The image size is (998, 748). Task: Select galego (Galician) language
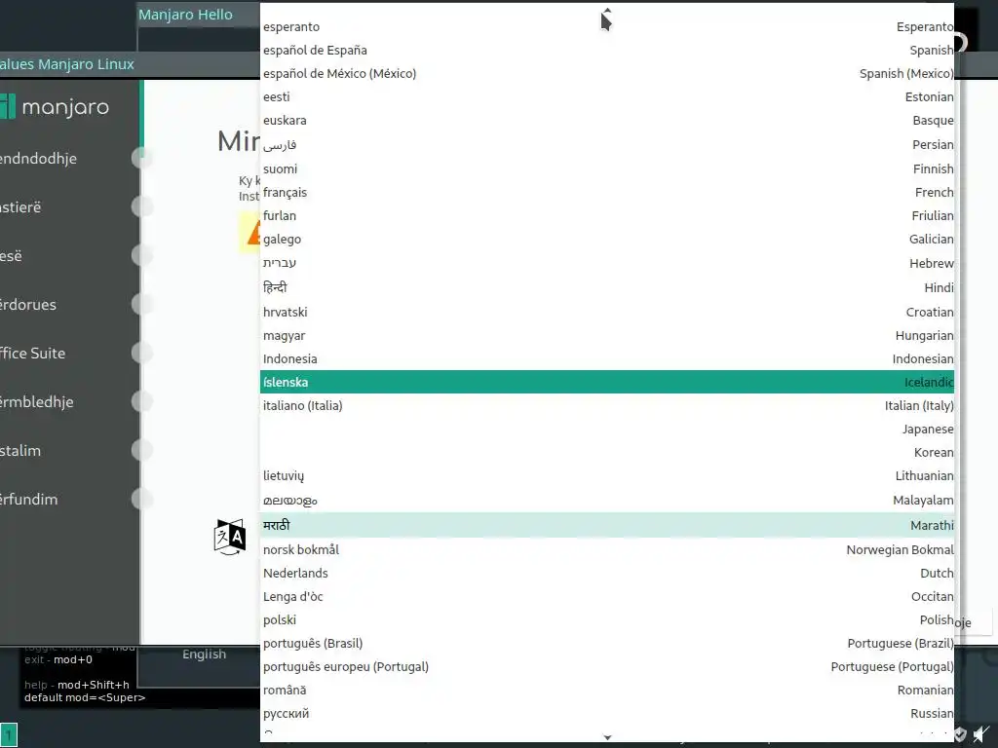coord(607,240)
